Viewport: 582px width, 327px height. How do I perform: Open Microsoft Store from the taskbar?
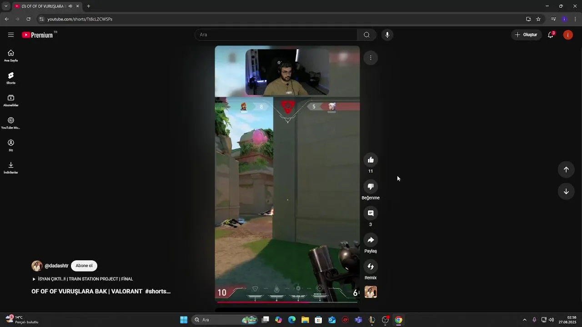pyautogui.click(x=319, y=320)
